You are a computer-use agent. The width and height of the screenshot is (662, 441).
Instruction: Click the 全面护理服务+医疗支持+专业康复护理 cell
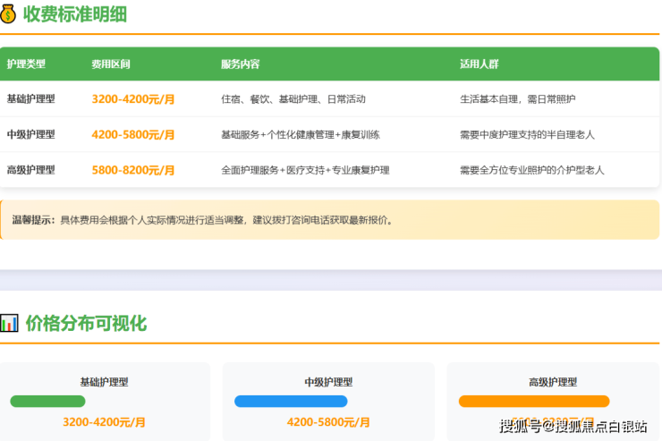pos(305,170)
